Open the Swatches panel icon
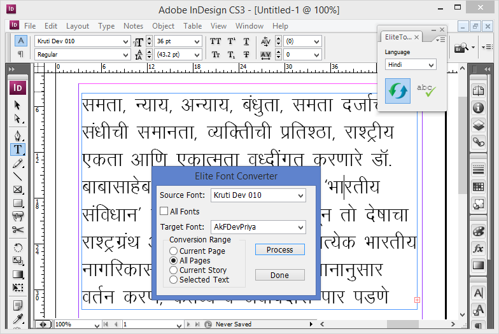Screen dimensions: 499x334 [x=478, y=187]
